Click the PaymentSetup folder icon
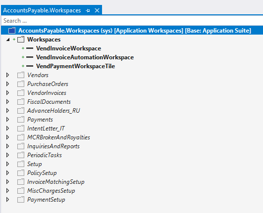263x213 pixels. pos(21,200)
